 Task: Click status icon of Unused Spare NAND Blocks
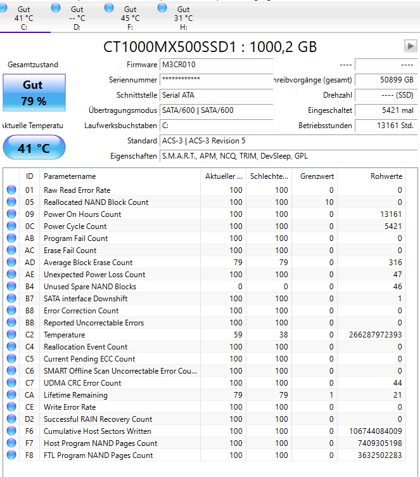pyautogui.click(x=11, y=286)
